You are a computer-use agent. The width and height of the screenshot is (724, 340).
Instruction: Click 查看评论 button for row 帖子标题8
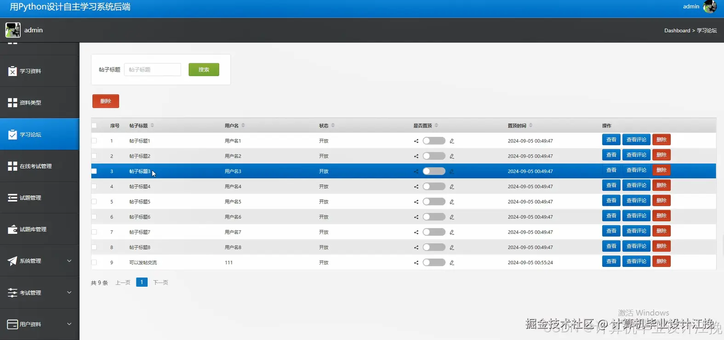point(636,246)
